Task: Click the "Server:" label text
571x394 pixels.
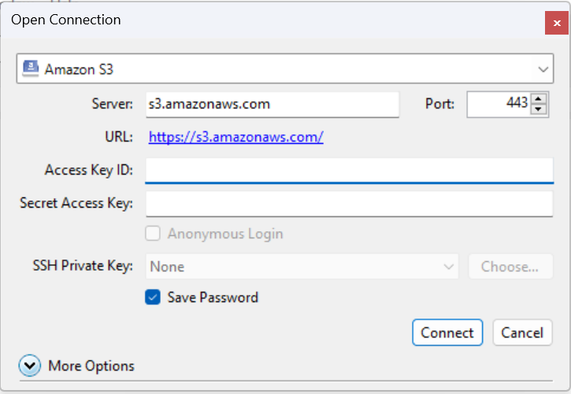Action: click(112, 104)
